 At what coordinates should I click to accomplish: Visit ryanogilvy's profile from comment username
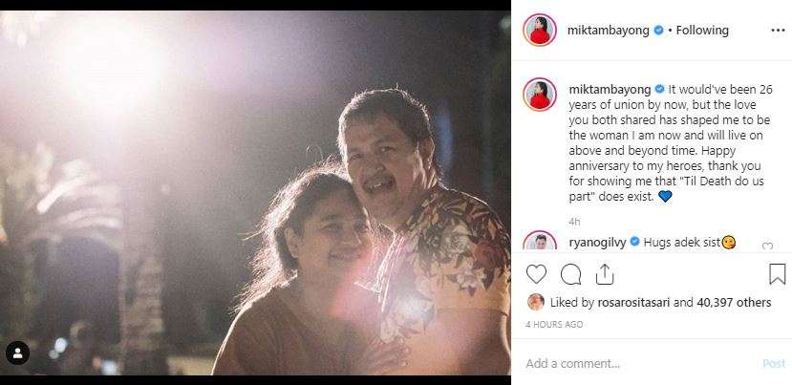point(599,242)
